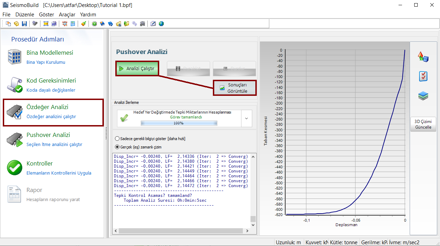Click the red-checkmark checklist icon beside the plot

(423, 76)
